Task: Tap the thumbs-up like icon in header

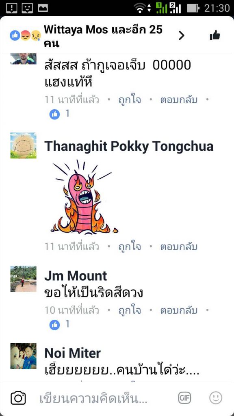Action: (x=215, y=35)
